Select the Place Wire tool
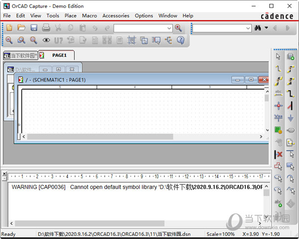299x239 pixels. [278, 68]
